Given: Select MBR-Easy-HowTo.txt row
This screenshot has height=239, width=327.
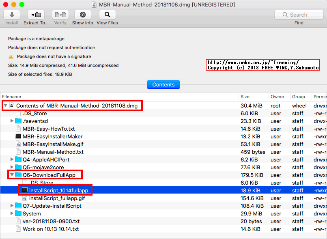Looking at the screenshot, I should tap(163, 129).
